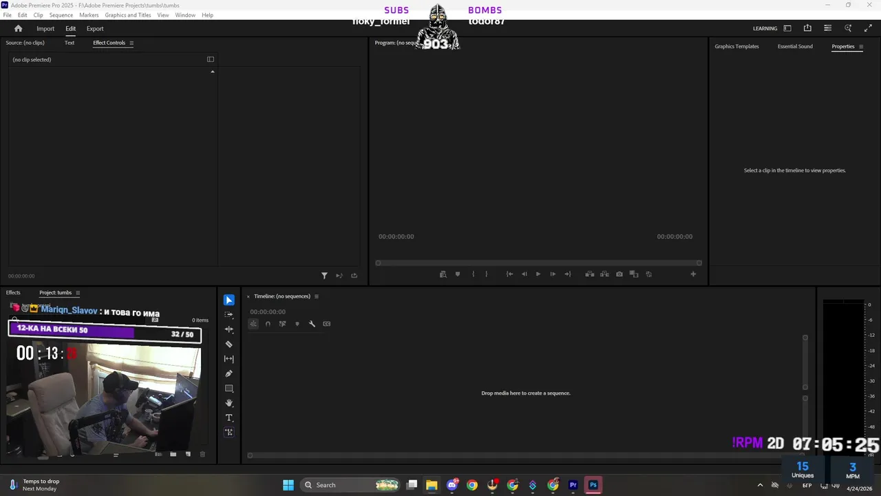
Task: Switch to Effects panel tab
Action: [x=13, y=293]
